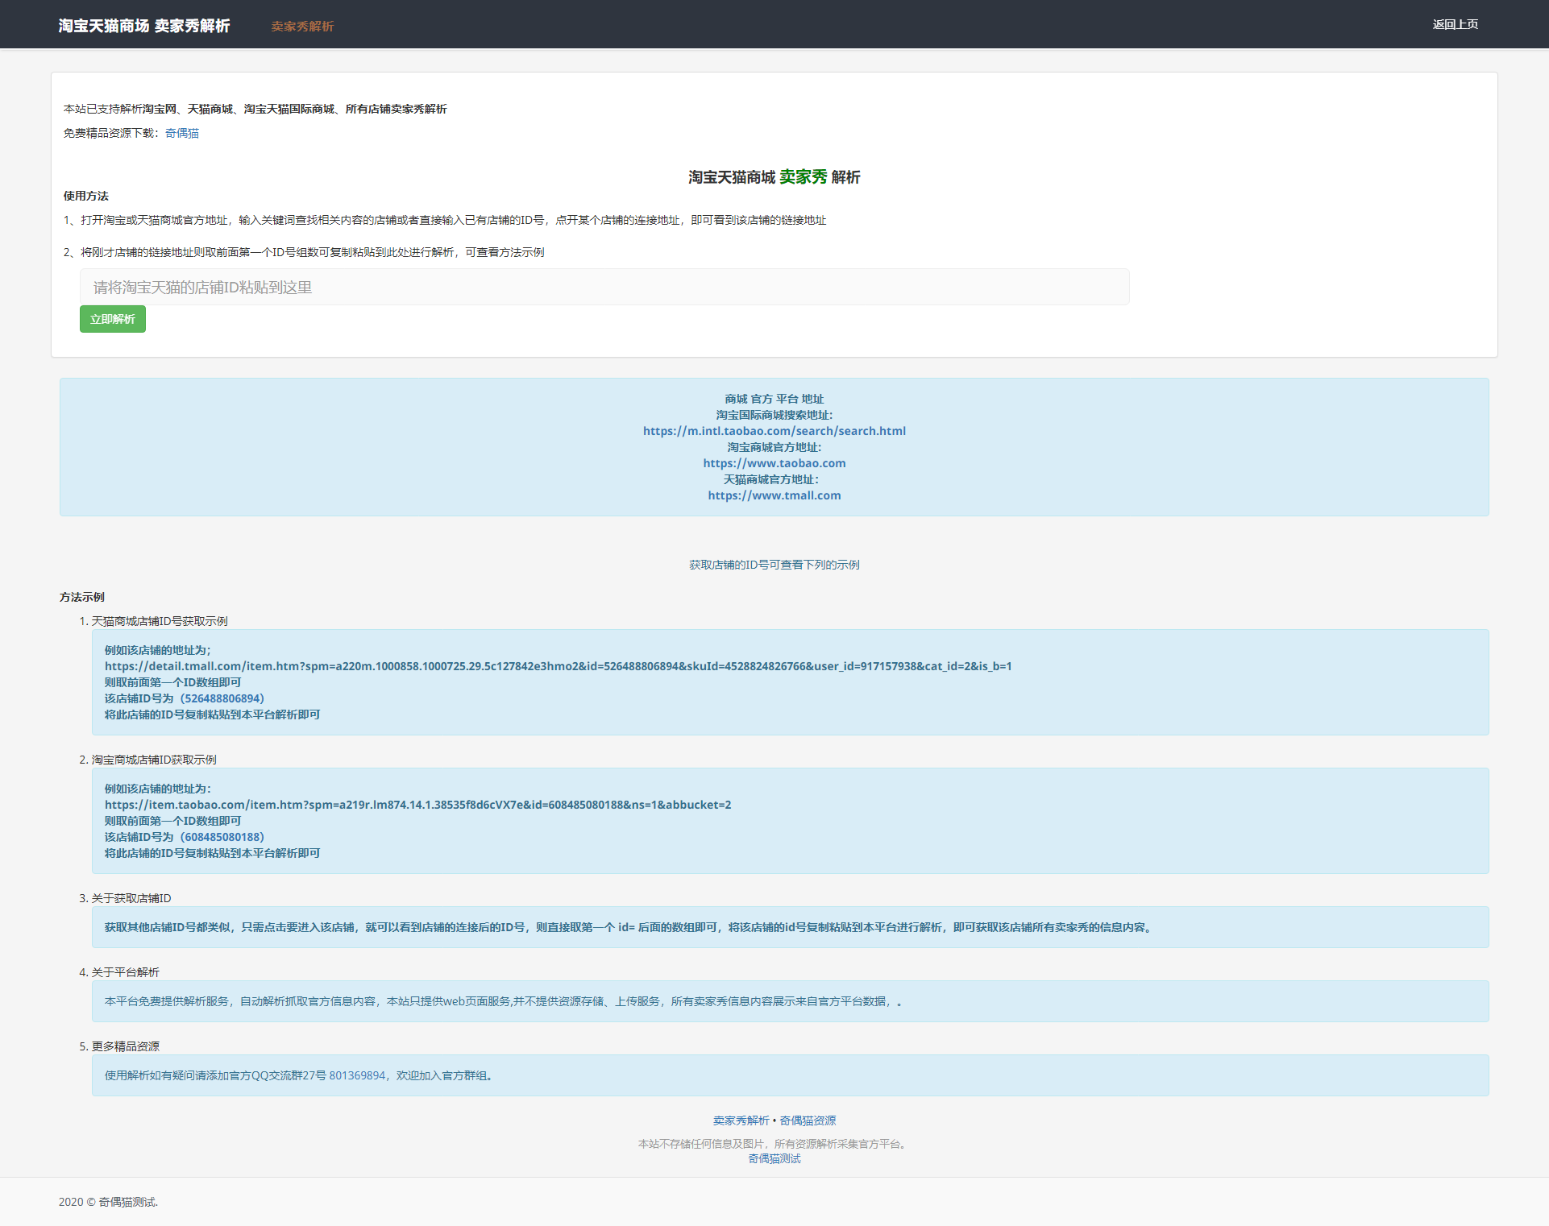Click the 淘宝商城官方地址 label
The height and width of the screenshot is (1226, 1549).
[x=774, y=447]
